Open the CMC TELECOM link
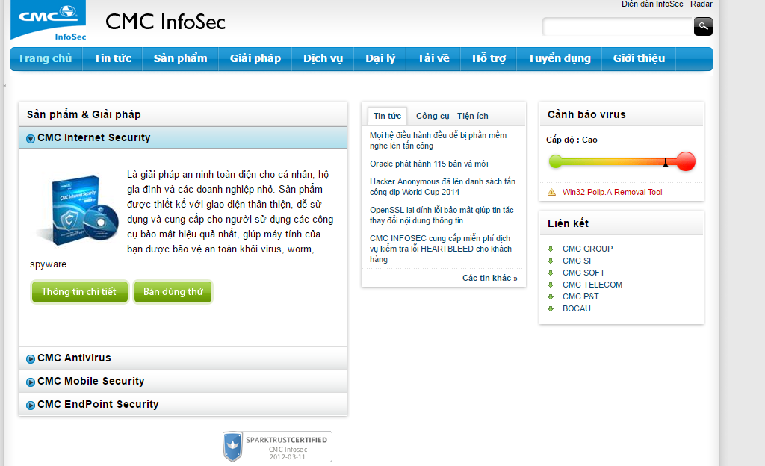765x466 pixels. pos(592,285)
